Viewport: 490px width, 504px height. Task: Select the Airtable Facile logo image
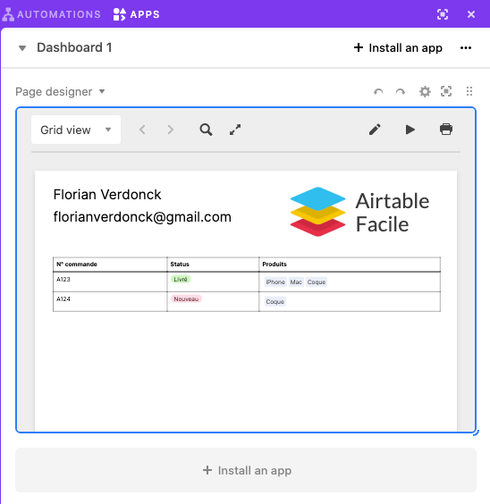coord(359,212)
